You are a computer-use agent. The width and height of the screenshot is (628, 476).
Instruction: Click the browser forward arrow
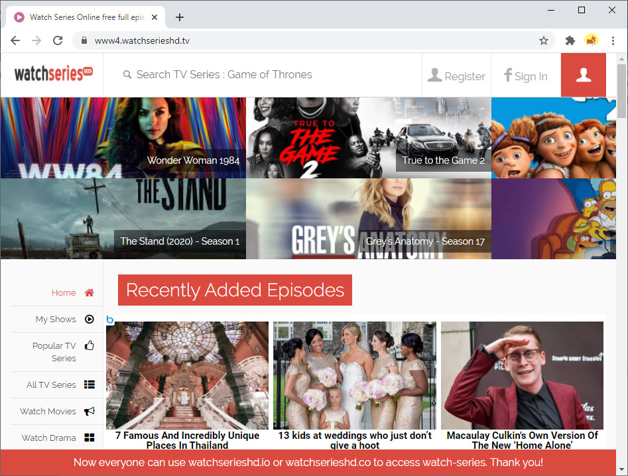tap(36, 40)
